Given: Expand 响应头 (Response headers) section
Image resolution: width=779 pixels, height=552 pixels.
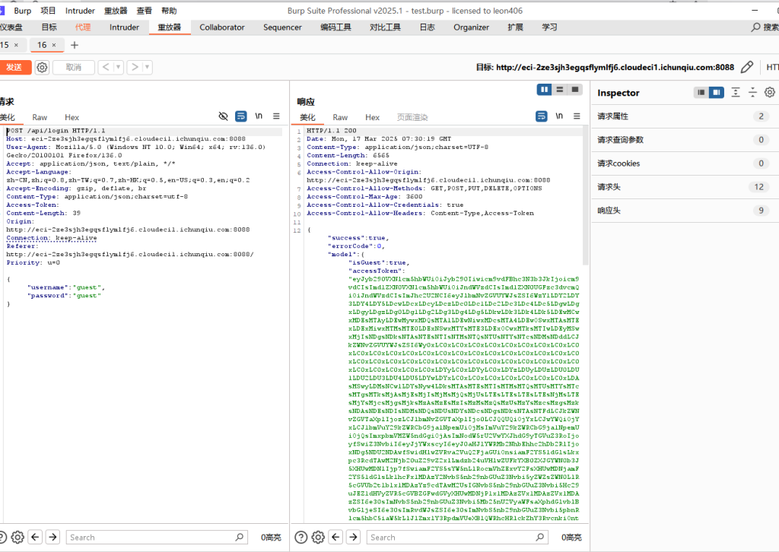Looking at the screenshot, I should (x=685, y=211).
